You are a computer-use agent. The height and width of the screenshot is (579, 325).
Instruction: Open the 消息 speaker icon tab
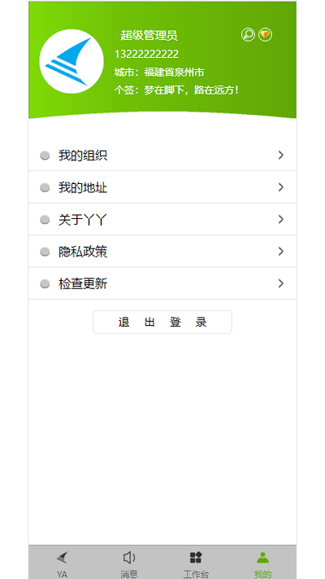tap(129, 558)
